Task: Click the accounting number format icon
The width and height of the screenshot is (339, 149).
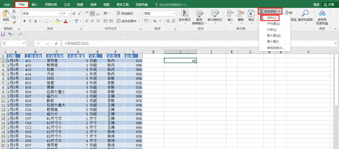Action: click(x=146, y=21)
